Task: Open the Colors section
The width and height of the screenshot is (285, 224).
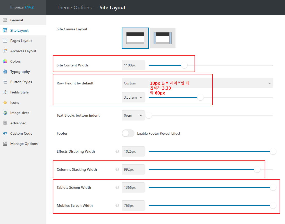Action: (23, 61)
